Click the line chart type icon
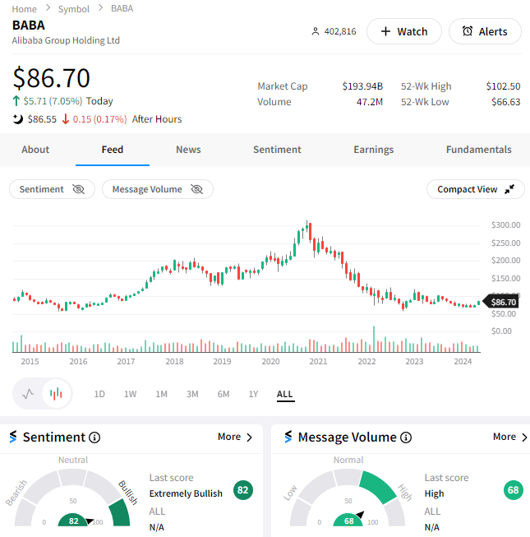 coord(29,394)
